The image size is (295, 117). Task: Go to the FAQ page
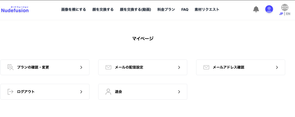click(185, 9)
